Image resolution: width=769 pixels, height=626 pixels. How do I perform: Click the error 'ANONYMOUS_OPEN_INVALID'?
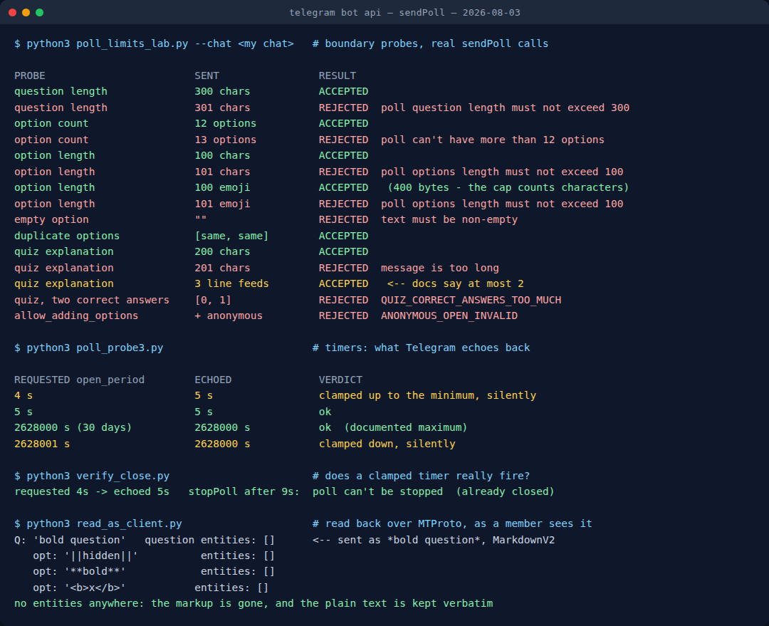(449, 315)
